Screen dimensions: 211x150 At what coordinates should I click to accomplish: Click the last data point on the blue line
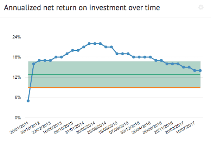pos(200,71)
